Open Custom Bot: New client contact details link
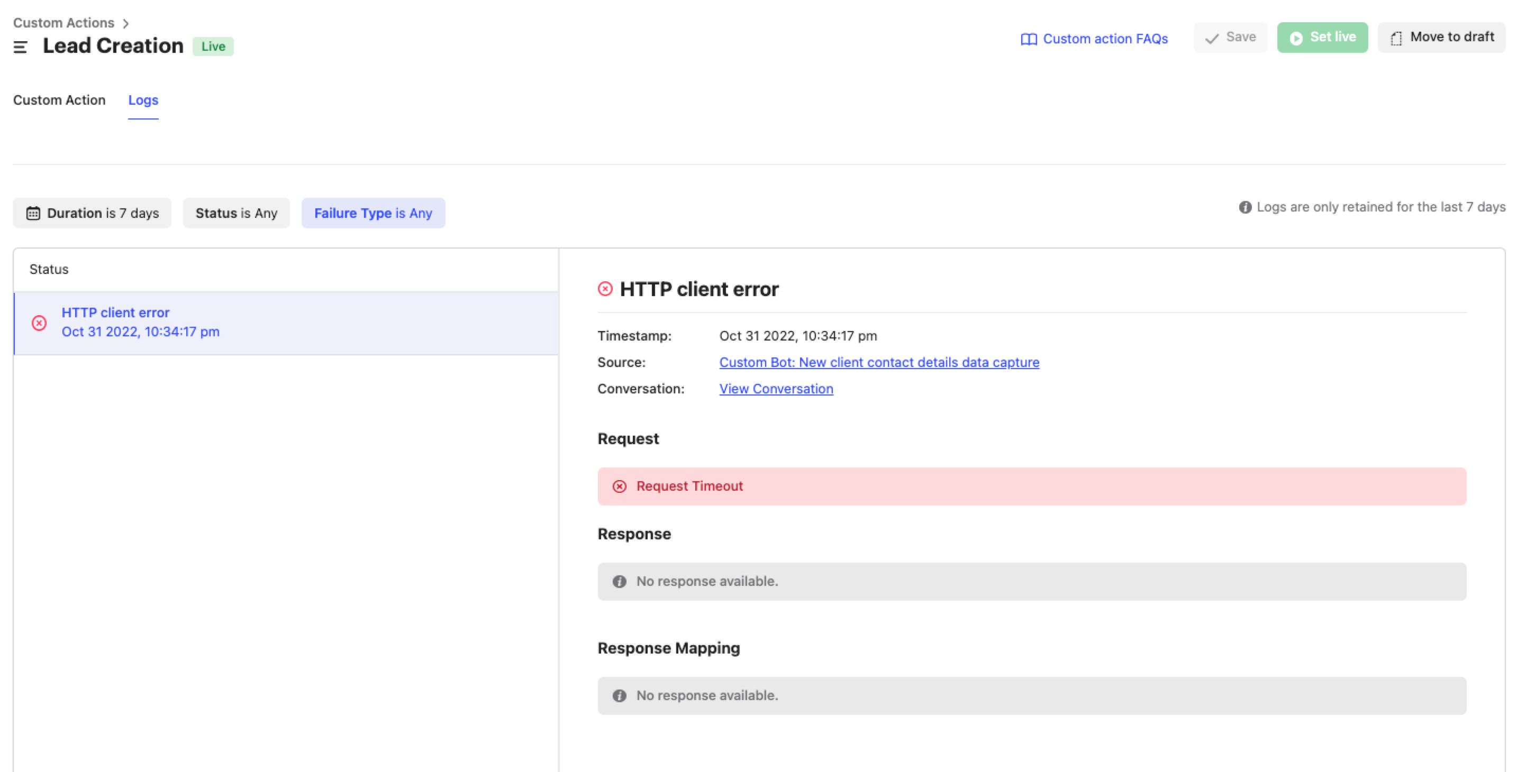The image size is (1526, 772). [x=879, y=362]
